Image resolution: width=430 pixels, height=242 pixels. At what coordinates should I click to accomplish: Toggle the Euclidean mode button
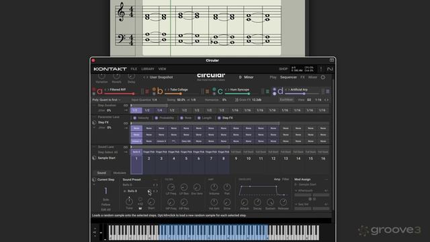pyautogui.click(x=286, y=100)
